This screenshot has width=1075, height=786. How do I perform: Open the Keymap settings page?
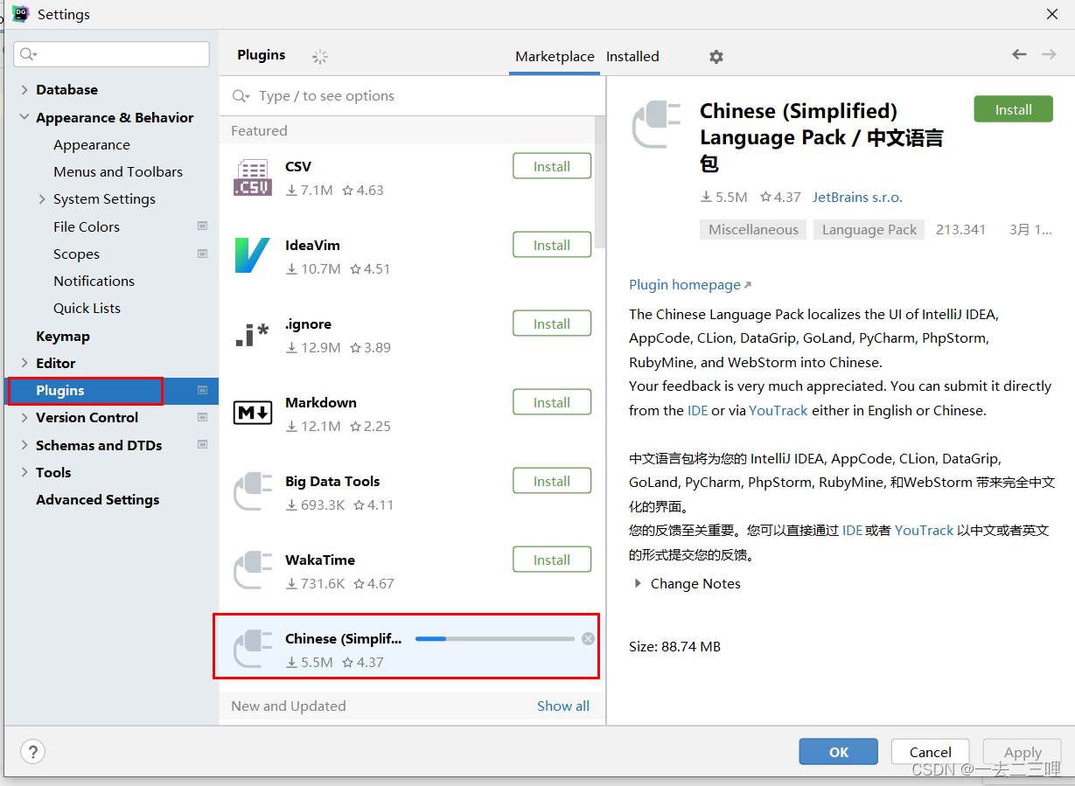[63, 336]
